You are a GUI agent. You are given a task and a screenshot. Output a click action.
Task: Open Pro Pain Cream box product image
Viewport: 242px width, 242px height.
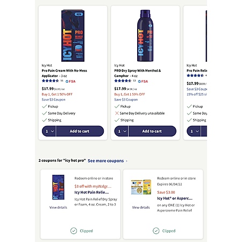pos(73,35)
